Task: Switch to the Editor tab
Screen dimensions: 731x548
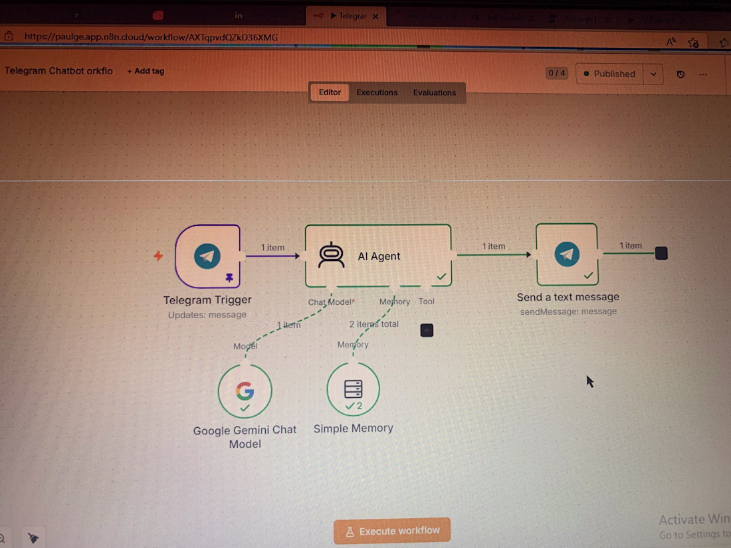Action: [x=330, y=92]
